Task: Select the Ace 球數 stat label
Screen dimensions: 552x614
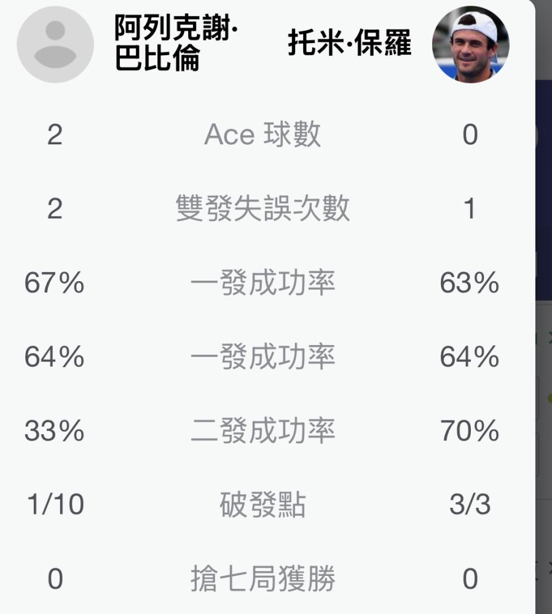Action: click(262, 134)
